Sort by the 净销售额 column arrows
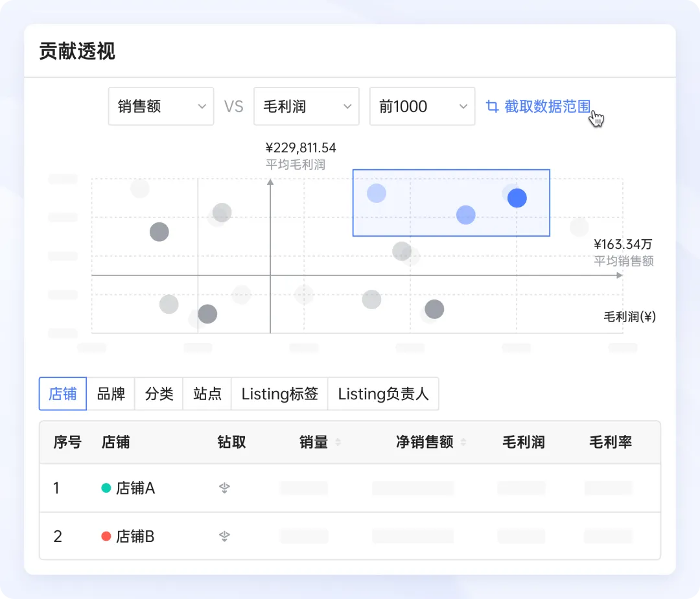Screen dimensions: 700x599 463,442
